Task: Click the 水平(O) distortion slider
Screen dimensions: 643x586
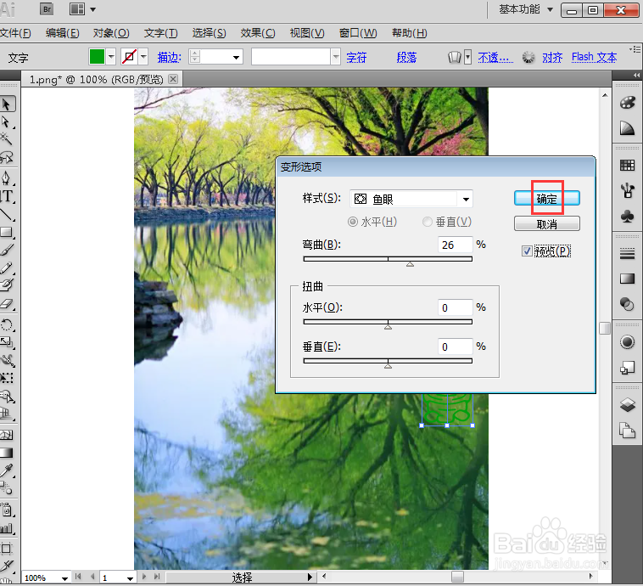Action: 388,322
